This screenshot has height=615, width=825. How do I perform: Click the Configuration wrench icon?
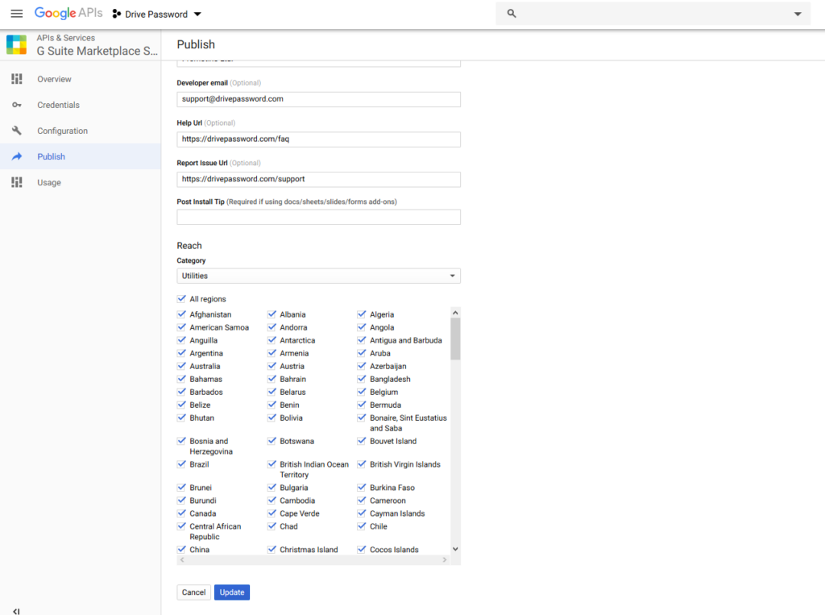(17, 131)
